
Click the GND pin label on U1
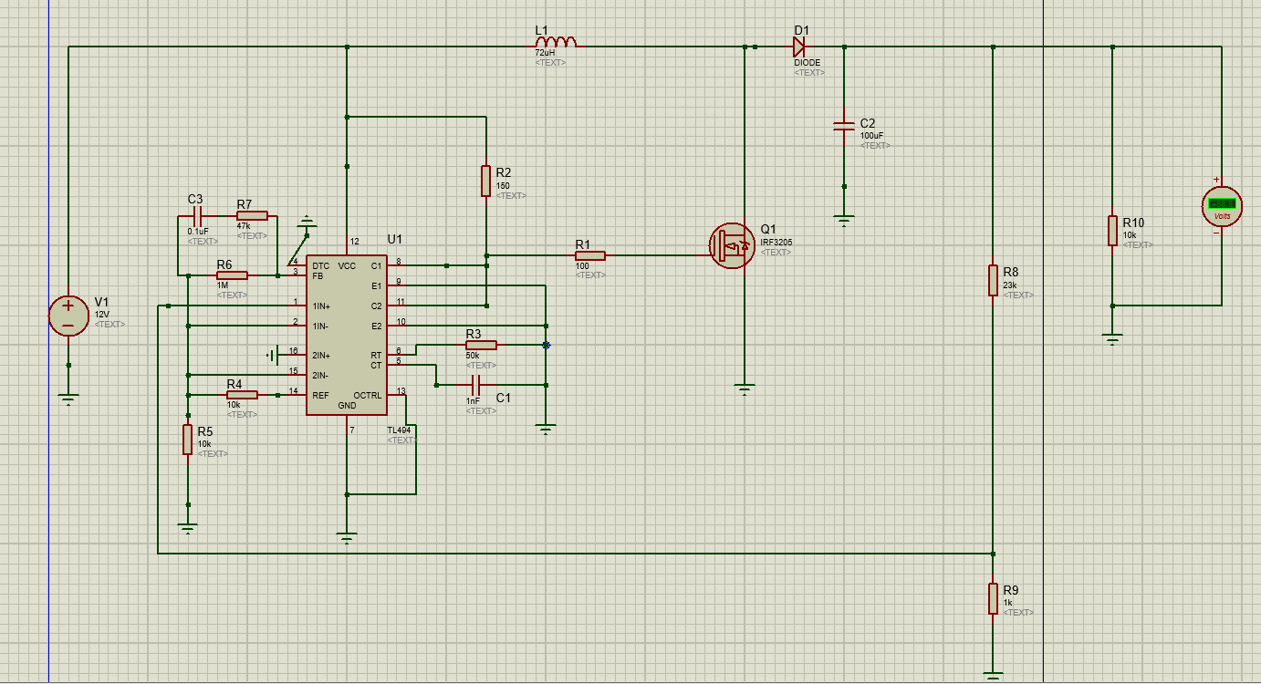(347, 405)
